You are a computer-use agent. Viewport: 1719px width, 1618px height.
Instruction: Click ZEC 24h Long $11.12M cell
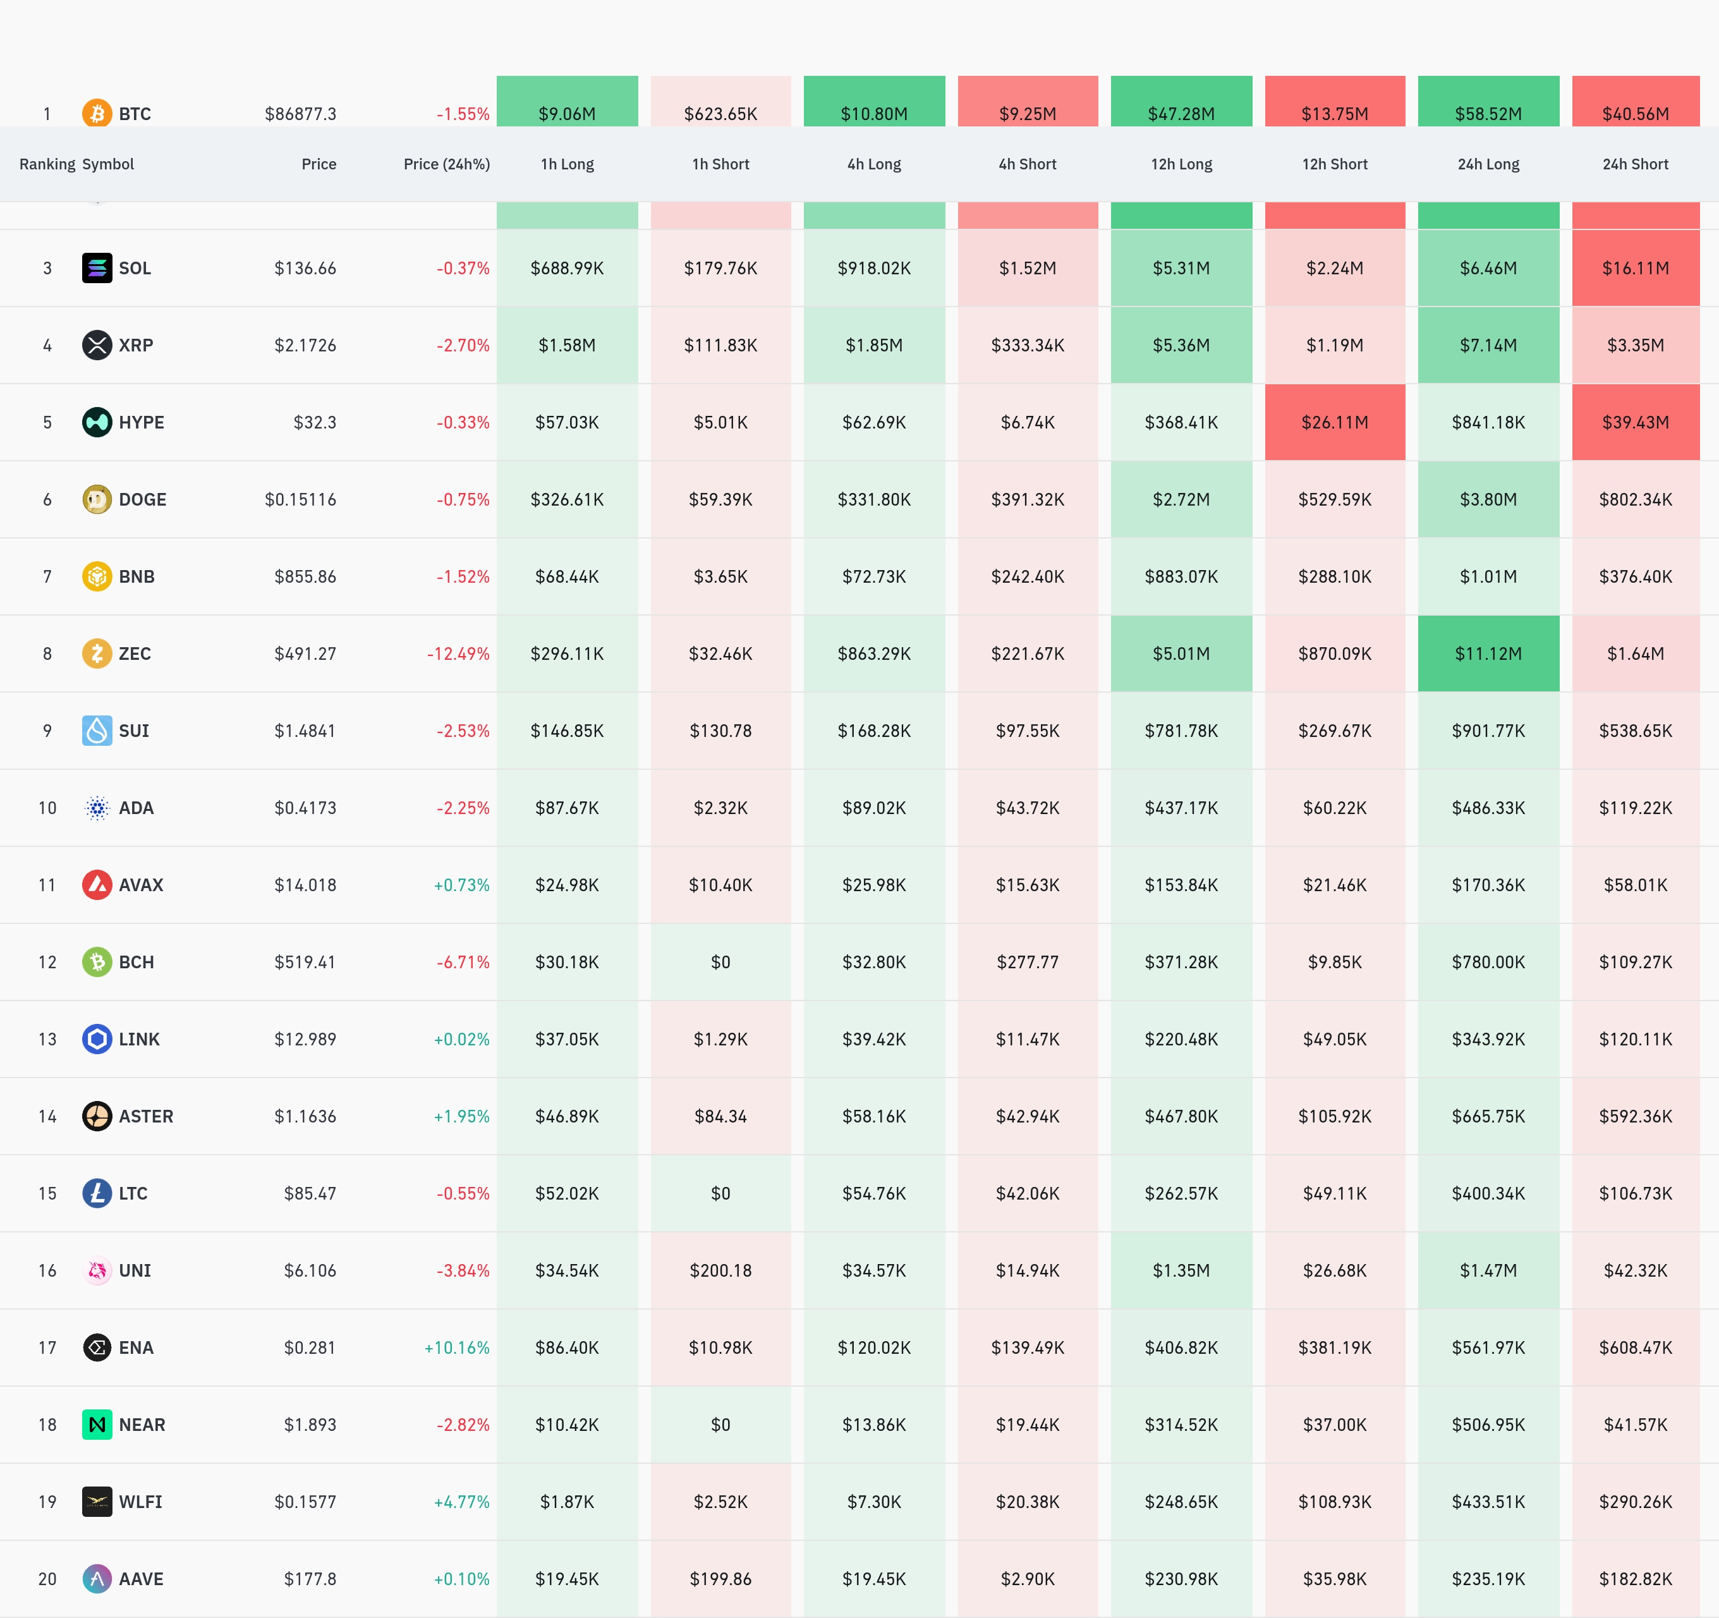(x=1487, y=654)
